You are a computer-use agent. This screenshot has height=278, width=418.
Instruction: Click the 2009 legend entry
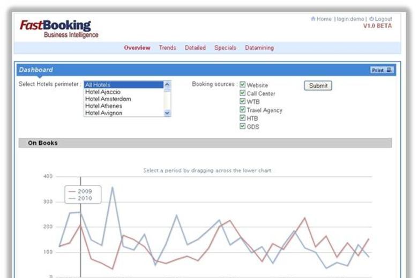pyautogui.click(x=80, y=191)
